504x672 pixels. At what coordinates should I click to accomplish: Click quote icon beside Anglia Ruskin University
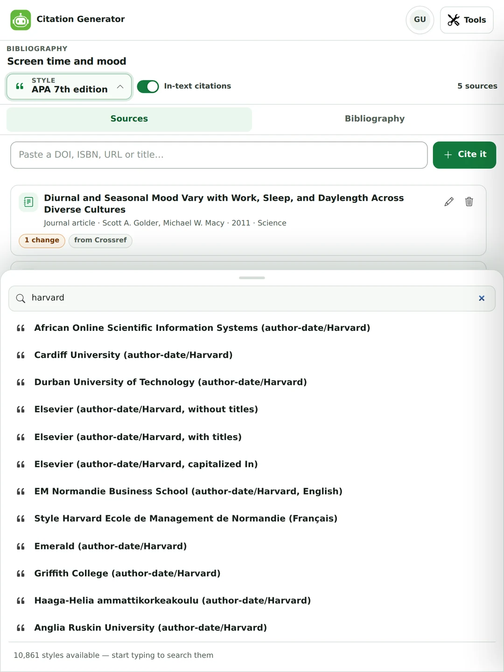coord(21,628)
